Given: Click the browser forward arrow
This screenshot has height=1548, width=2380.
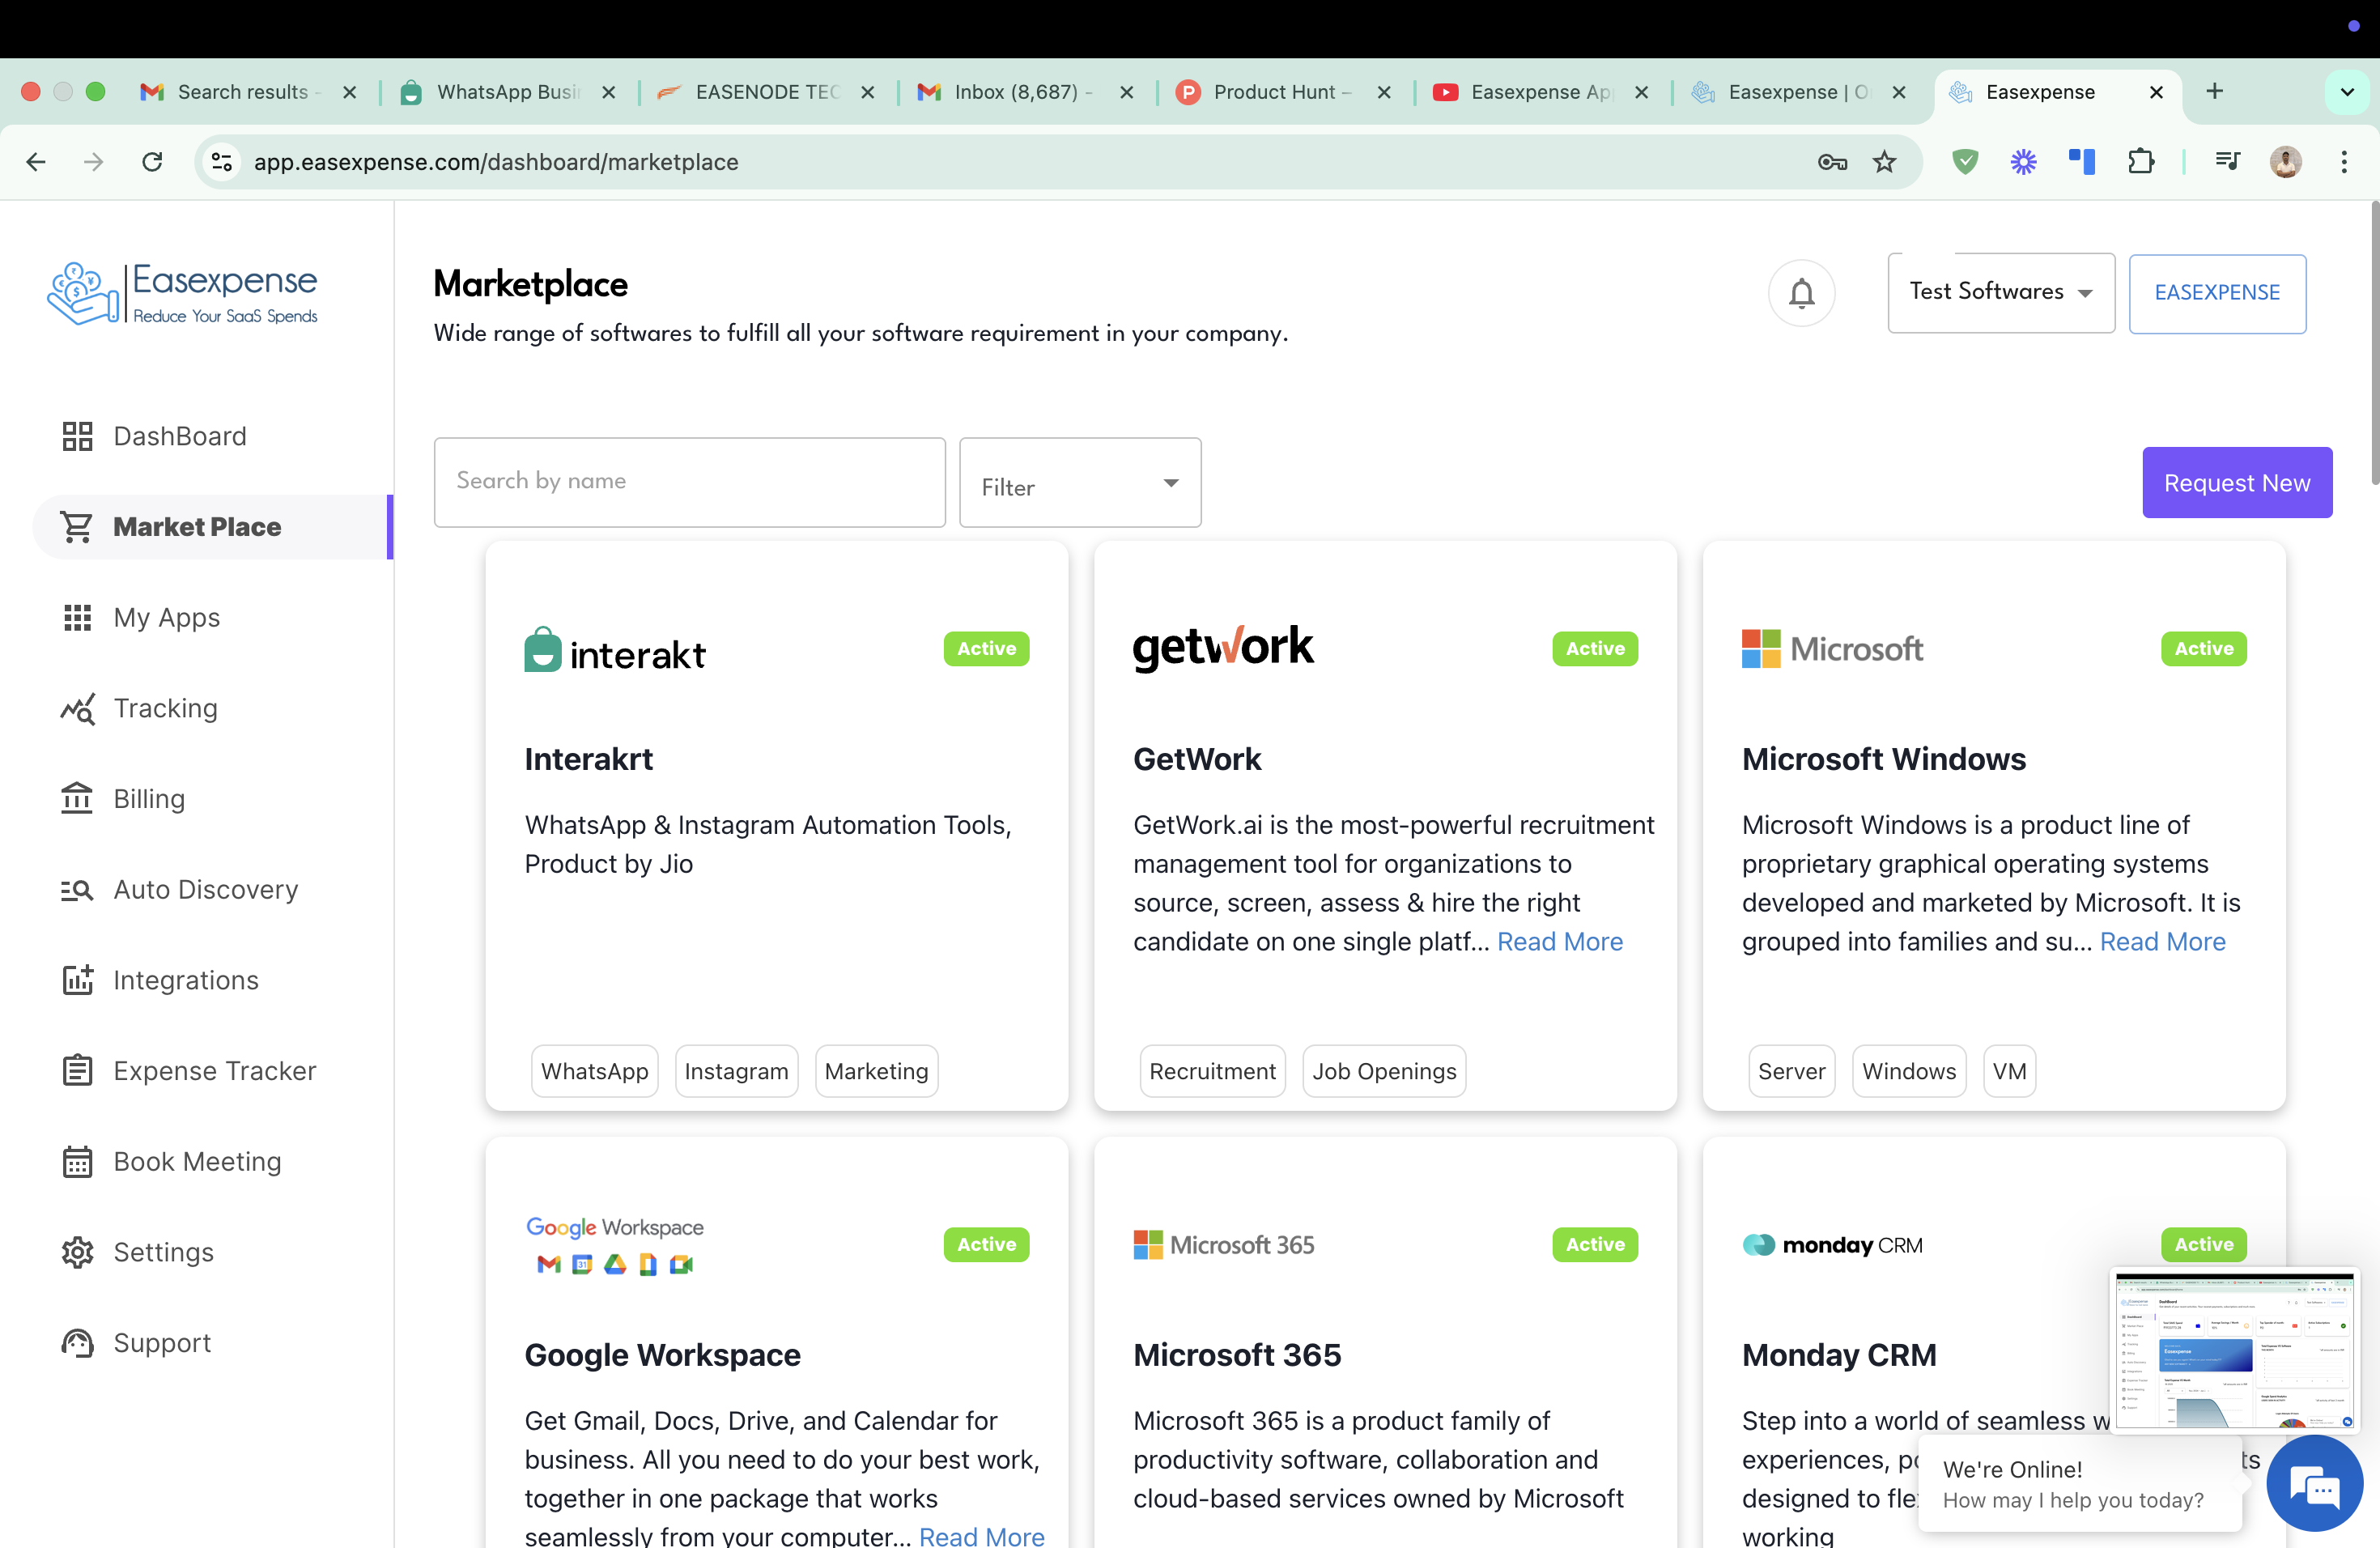Looking at the screenshot, I should [x=94, y=161].
